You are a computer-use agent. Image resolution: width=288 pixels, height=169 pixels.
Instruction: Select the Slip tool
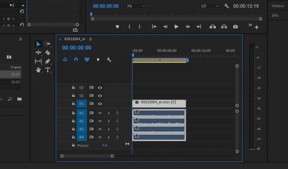pyautogui.click(x=38, y=61)
